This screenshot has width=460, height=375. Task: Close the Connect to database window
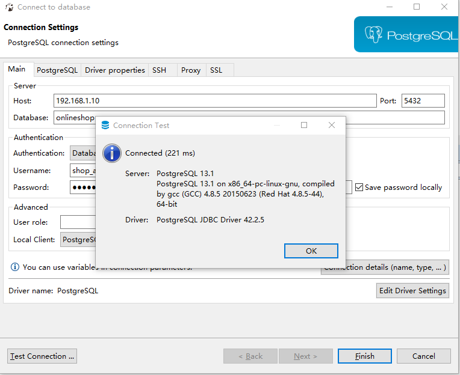coord(444,7)
